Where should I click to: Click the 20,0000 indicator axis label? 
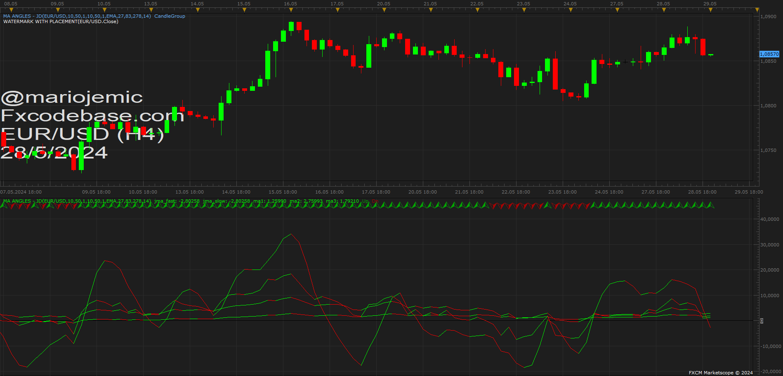(770, 270)
